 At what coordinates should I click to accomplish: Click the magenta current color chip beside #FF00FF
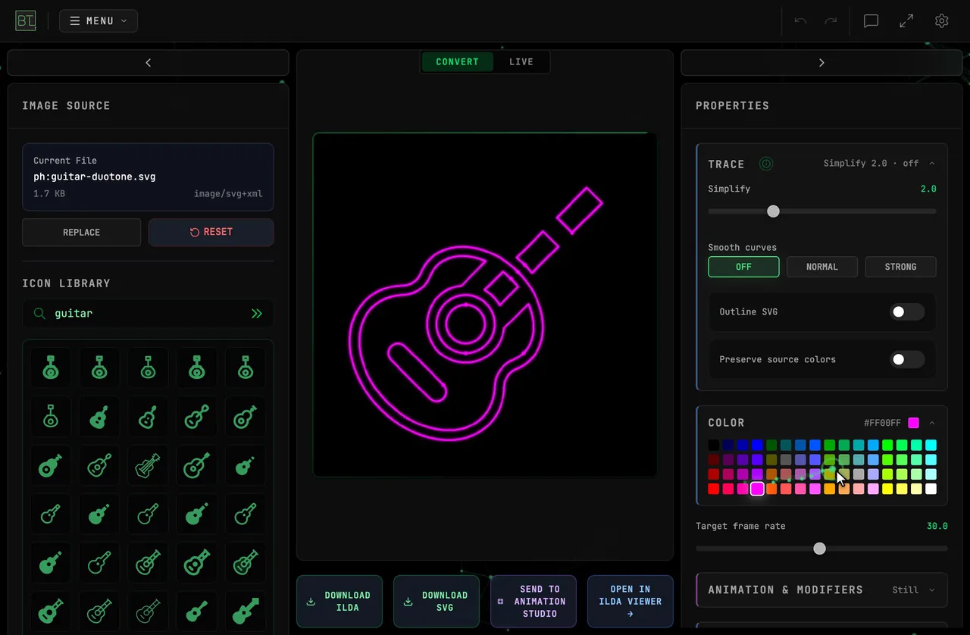tap(914, 423)
